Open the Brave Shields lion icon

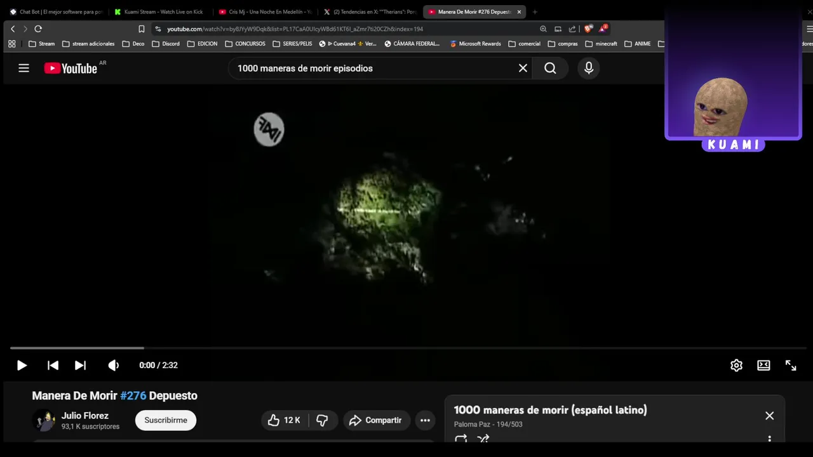pyautogui.click(x=588, y=29)
